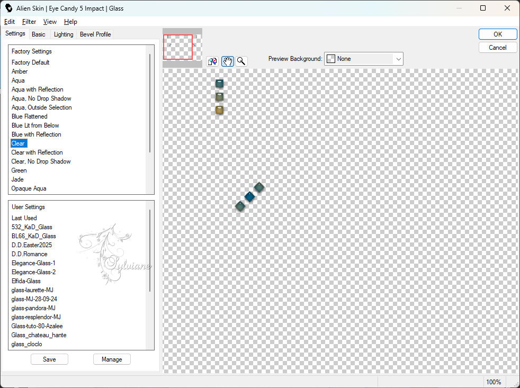520x388 pixels.
Task: Open the Preview Background dropdown
Action: pyautogui.click(x=363, y=59)
